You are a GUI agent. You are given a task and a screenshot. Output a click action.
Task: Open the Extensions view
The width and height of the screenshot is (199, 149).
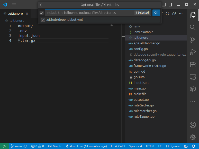[x=193, y=64]
